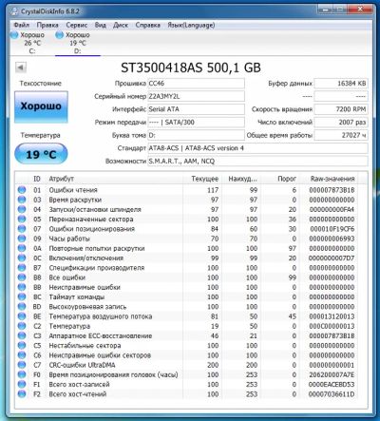
Task: Open the Вид menu
Action: (101, 25)
